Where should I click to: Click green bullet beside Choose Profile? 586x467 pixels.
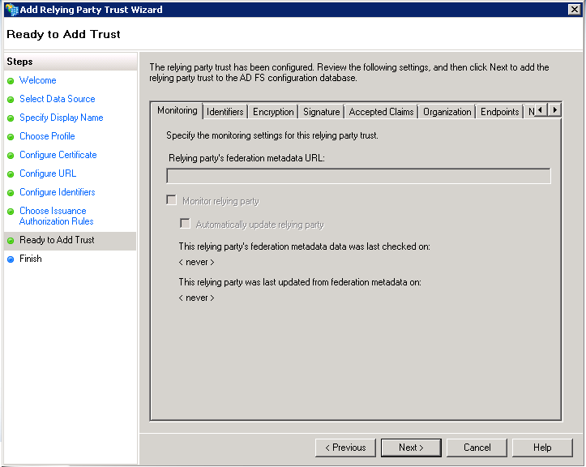(x=11, y=137)
